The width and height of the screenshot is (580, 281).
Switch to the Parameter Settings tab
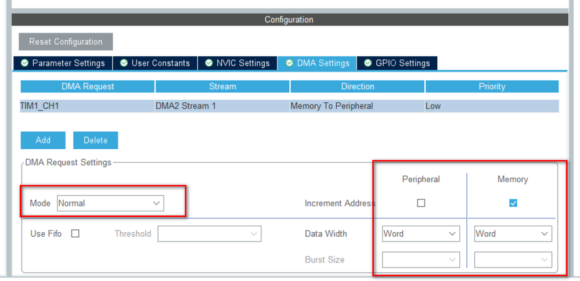(x=63, y=63)
